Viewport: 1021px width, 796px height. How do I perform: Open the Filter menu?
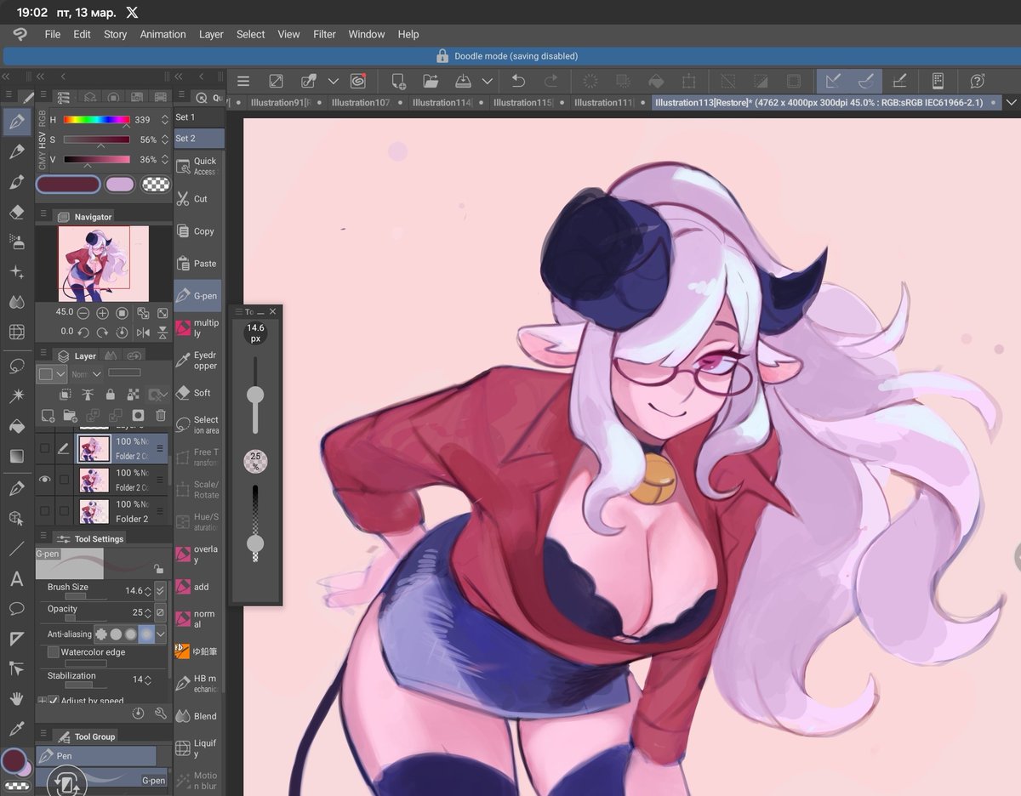point(324,35)
